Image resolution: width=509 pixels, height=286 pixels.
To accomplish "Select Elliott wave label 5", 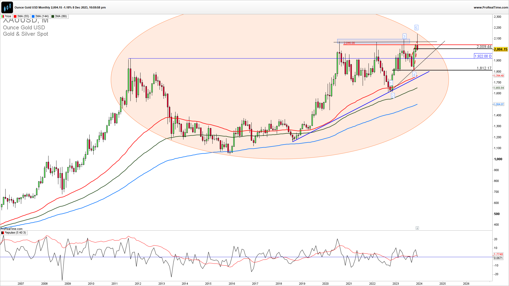I will pyautogui.click(x=416, y=28).
